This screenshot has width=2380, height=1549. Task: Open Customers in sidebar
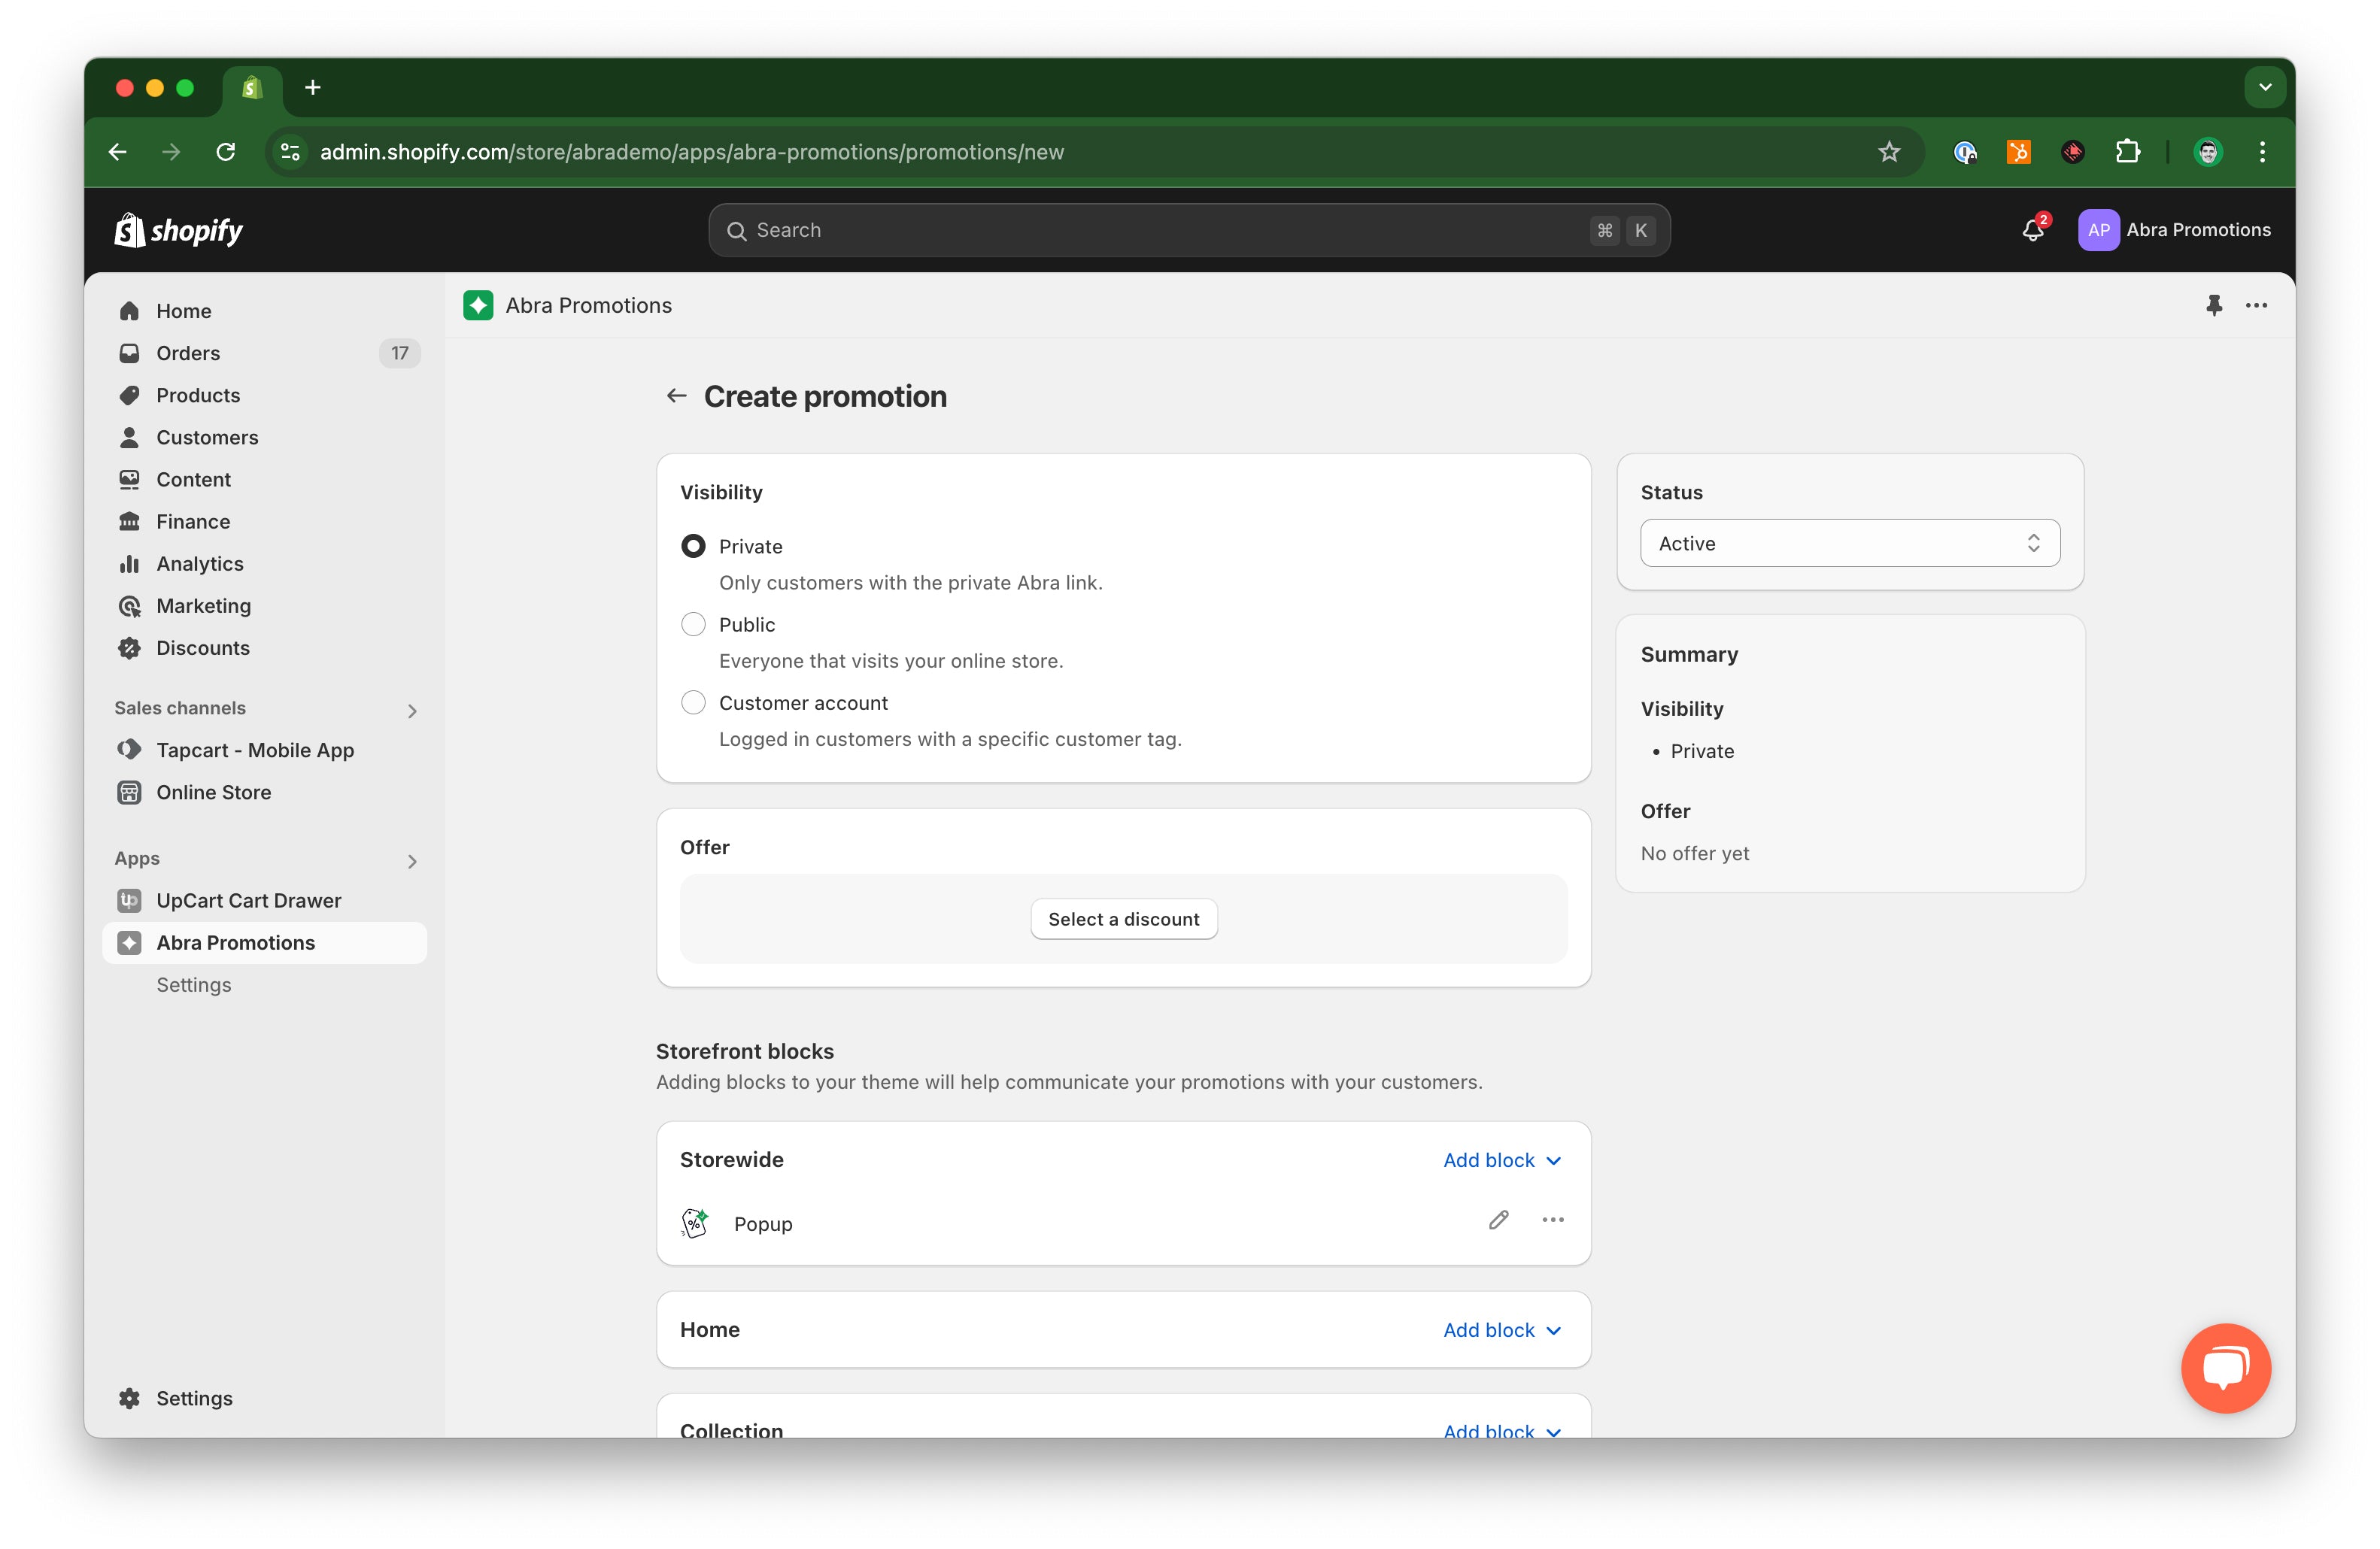(264, 437)
